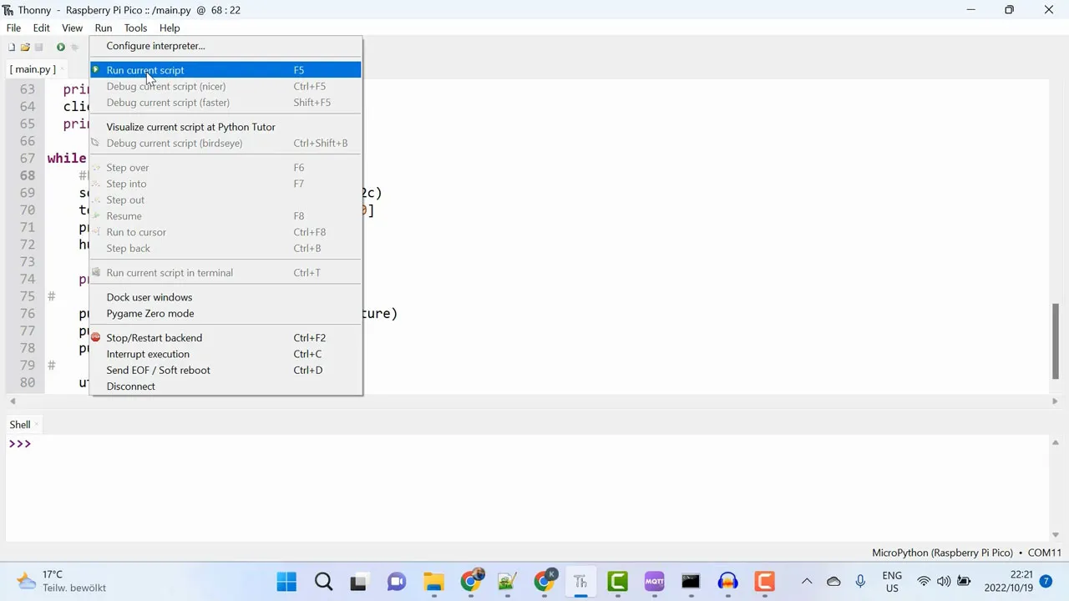Open the Edit menu
The width and height of the screenshot is (1069, 601).
click(41, 28)
